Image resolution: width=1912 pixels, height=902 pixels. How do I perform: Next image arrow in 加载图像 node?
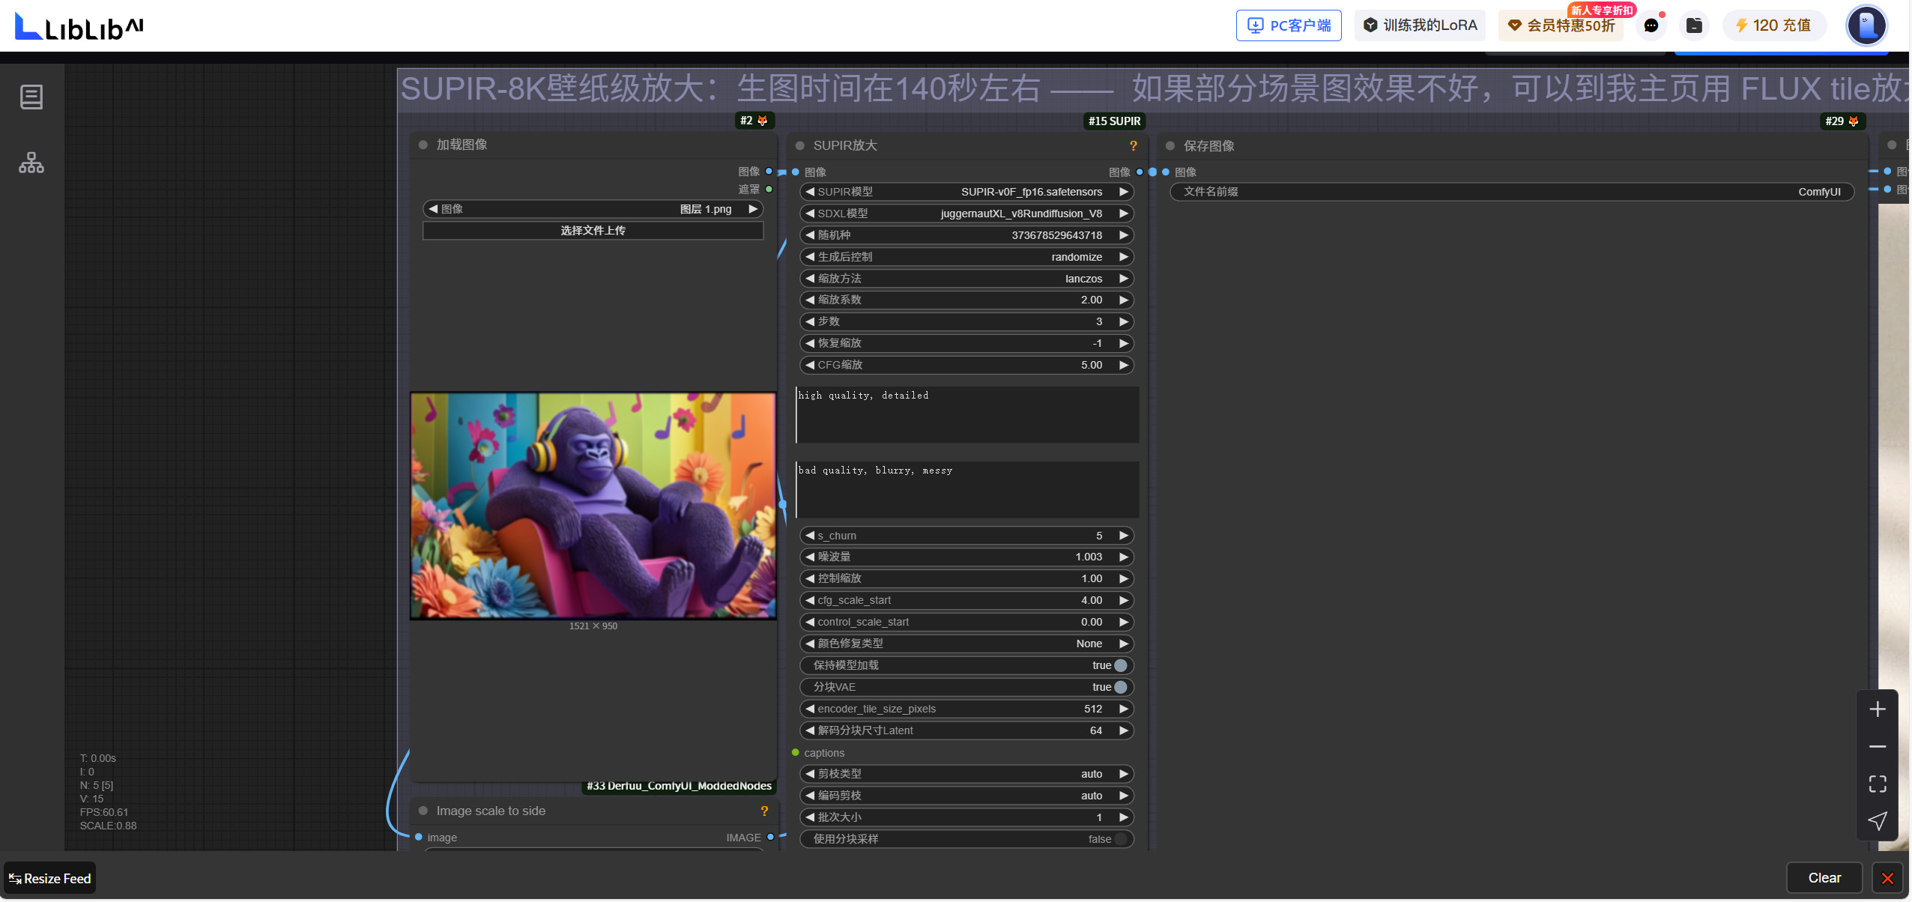753,209
